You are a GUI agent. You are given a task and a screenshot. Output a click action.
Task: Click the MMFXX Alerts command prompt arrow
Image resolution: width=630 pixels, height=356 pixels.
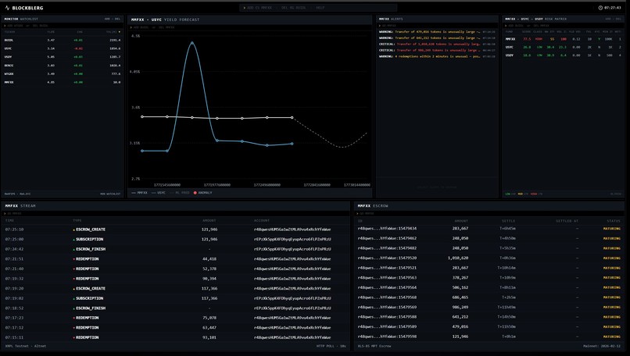point(380,26)
